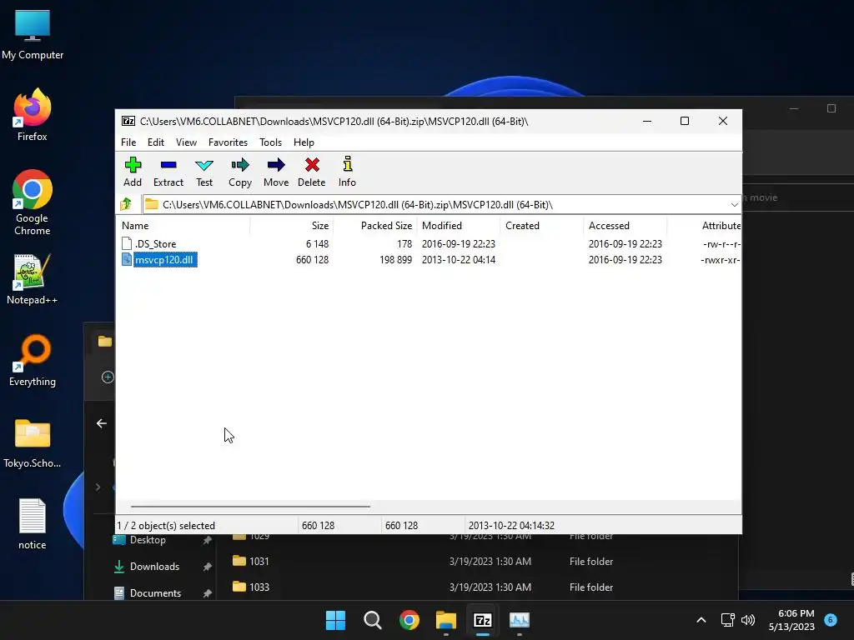The width and height of the screenshot is (854, 640).
Task: Click the volume speaker tray icon
Action: (748, 620)
